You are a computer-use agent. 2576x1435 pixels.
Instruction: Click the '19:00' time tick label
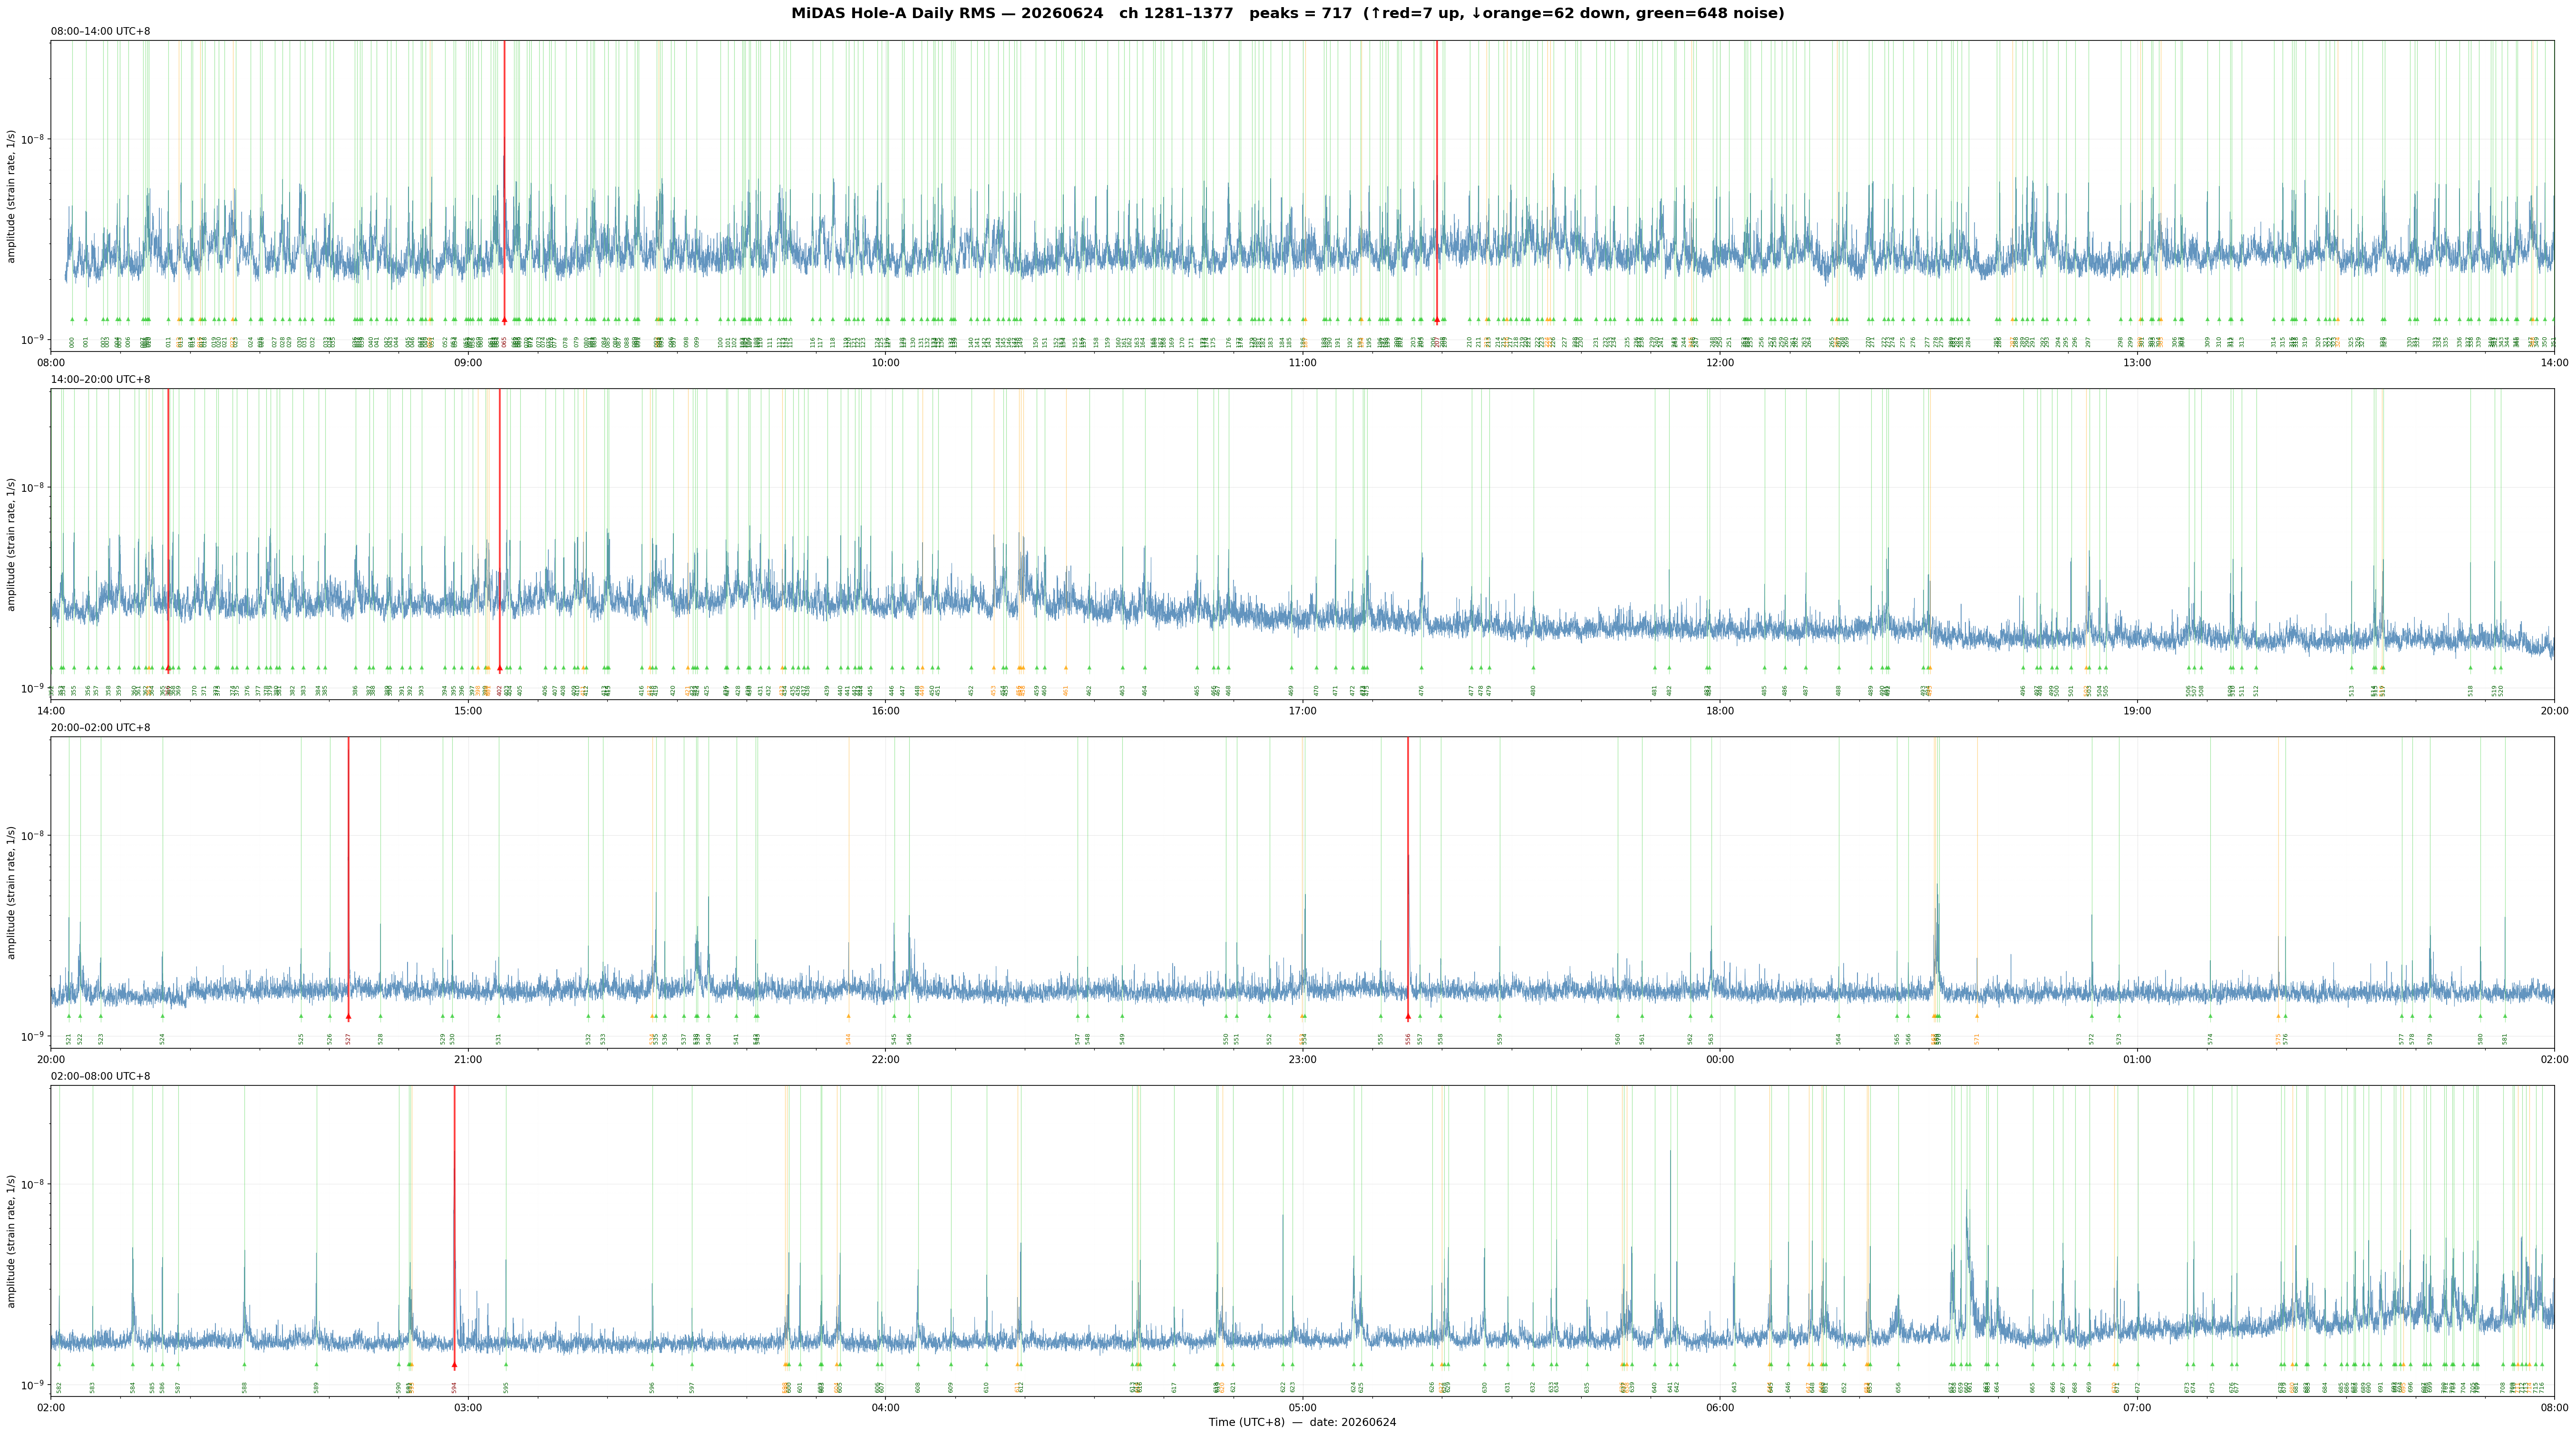coord(2137,710)
